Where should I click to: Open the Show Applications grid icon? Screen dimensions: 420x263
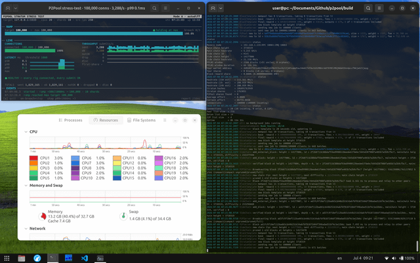[x=7, y=258]
